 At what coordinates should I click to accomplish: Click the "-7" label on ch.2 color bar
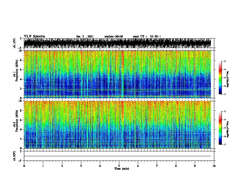(x=224, y=145)
